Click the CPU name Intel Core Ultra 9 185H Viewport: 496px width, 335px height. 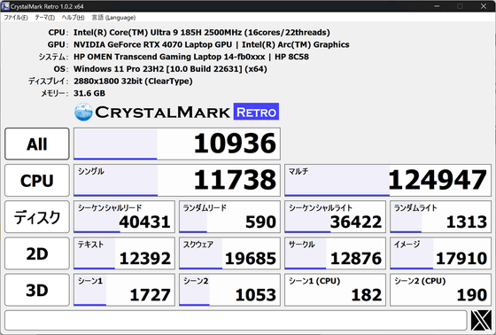(202, 32)
